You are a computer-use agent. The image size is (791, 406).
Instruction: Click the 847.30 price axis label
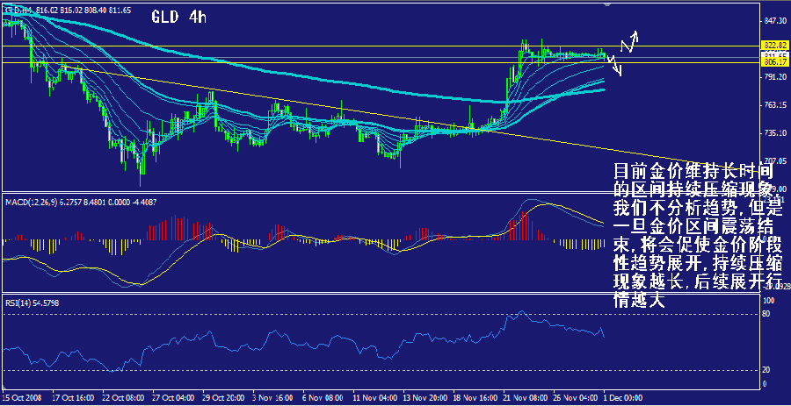tap(774, 21)
